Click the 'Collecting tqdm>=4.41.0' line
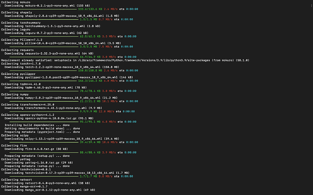This screenshot has height=195, width=313. tap(21, 84)
